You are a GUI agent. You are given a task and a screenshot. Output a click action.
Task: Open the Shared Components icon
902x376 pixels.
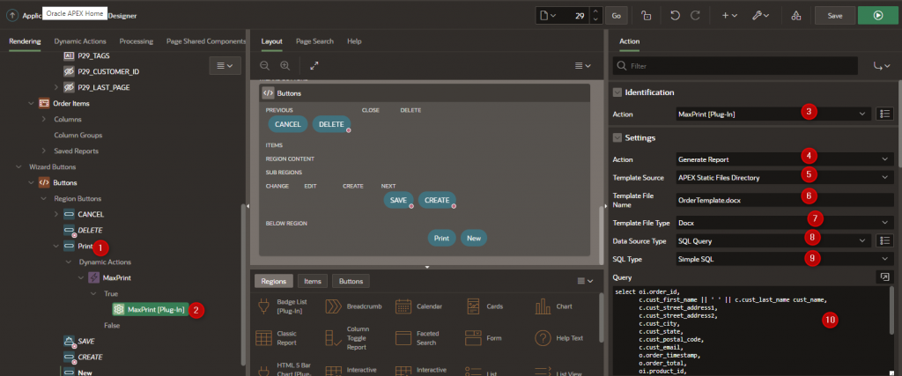796,15
